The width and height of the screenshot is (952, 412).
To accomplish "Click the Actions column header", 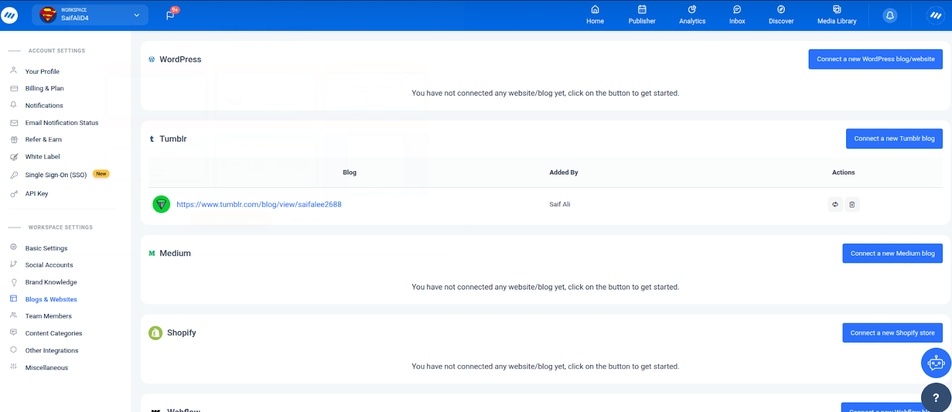I will click(x=843, y=172).
